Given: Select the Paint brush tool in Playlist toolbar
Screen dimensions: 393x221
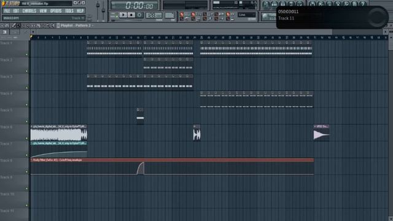Looking at the screenshot, I should pyautogui.click(x=18, y=26).
